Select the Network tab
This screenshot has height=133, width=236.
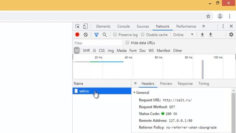click(x=163, y=26)
